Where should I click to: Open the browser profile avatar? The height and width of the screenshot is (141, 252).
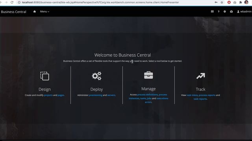coord(246,2)
